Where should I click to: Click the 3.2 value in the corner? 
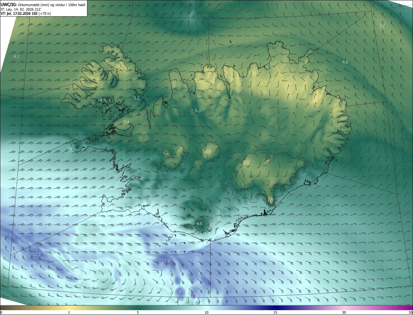tap(382, 25)
